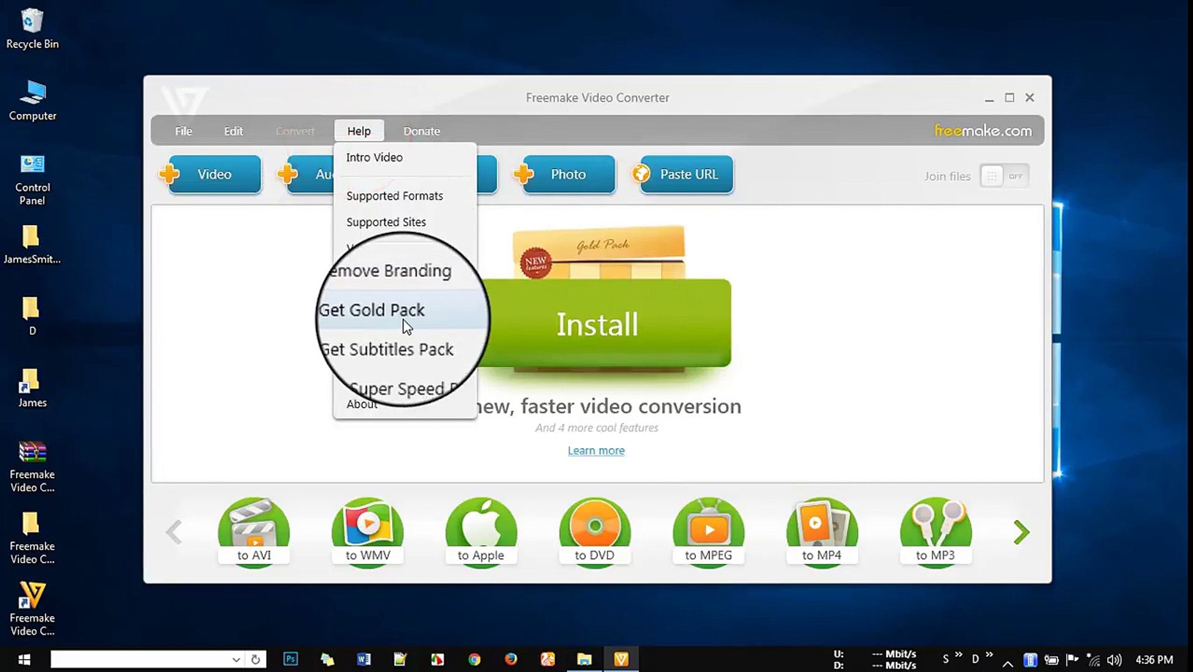Click the taskbar address input field

tap(140, 660)
